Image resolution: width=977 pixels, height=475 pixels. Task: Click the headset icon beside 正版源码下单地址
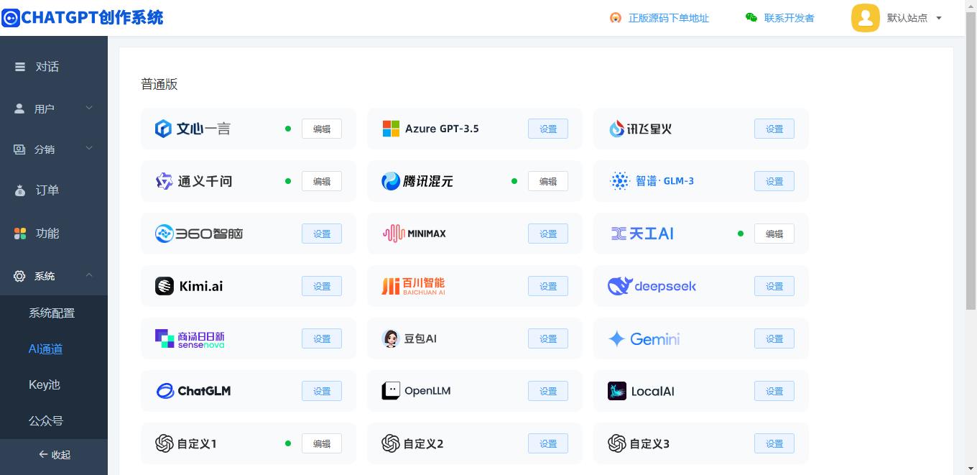point(616,18)
